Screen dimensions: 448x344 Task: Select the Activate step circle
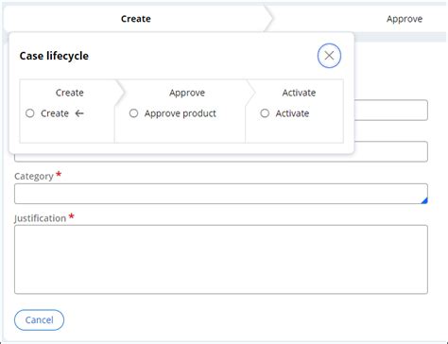coord(265,113)
